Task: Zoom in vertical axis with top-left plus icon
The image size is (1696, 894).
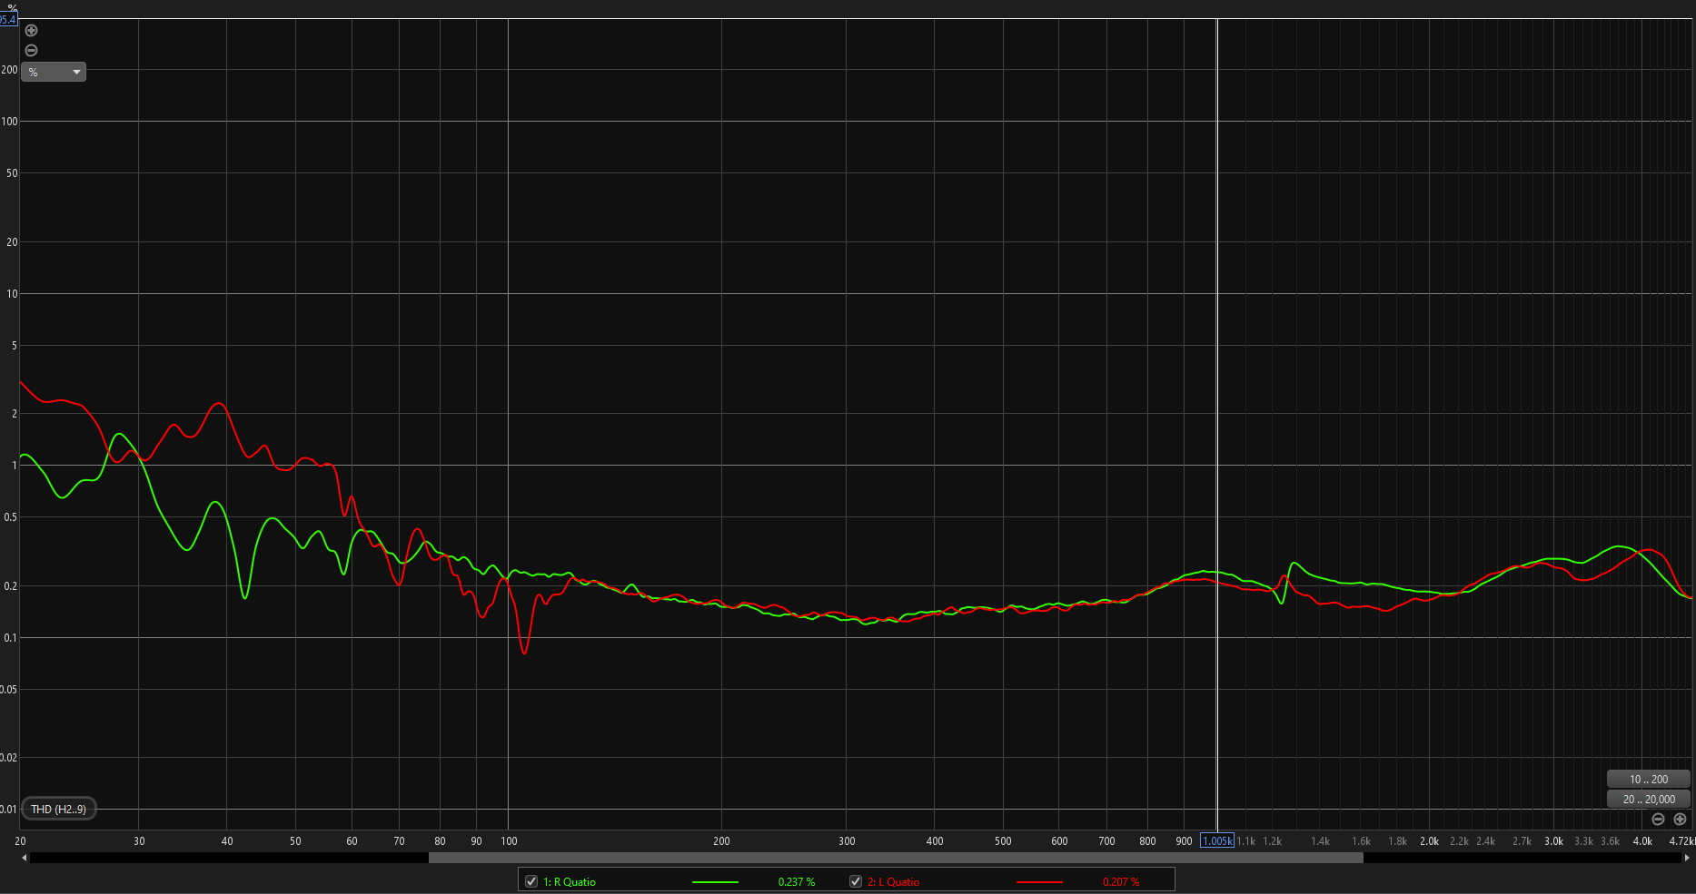Action: click(x=31, y=31)
